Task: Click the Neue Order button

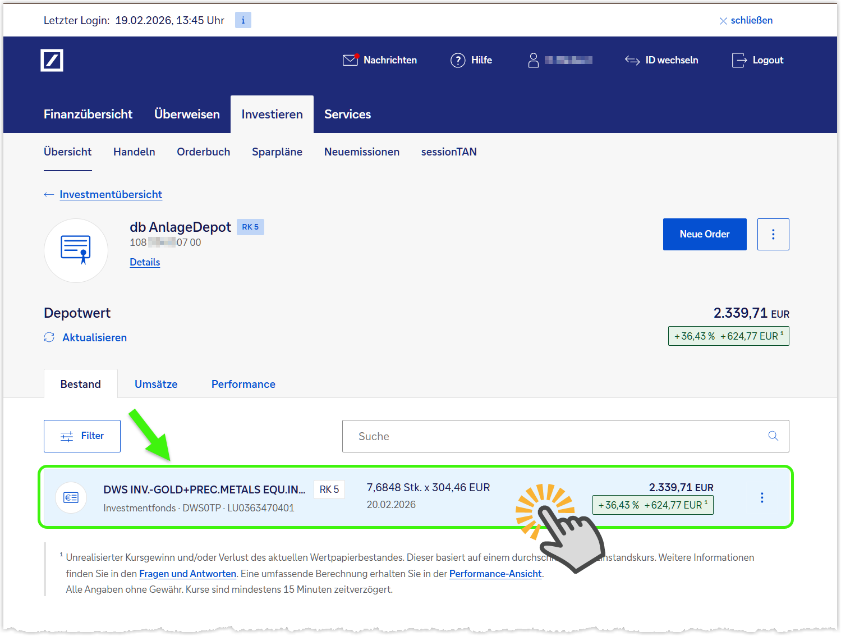Action: 704,234
